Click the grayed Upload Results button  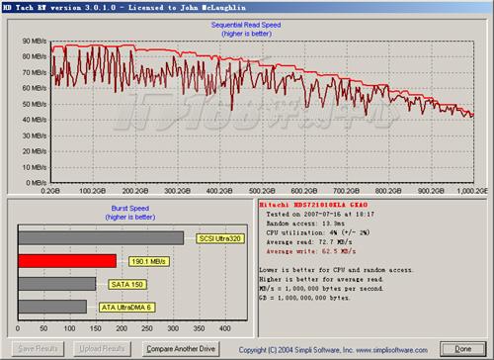[102, 349]
